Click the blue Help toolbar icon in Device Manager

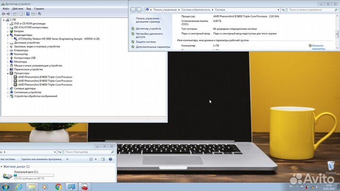28,14
